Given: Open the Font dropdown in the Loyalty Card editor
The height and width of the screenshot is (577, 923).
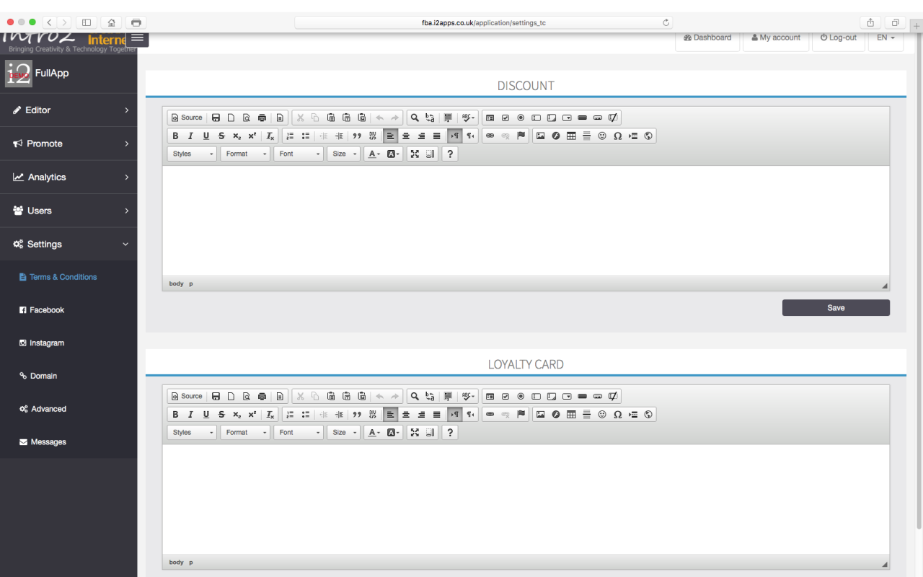Looking at the screenshot, I should pyautogui.click(x=299, y=433).
